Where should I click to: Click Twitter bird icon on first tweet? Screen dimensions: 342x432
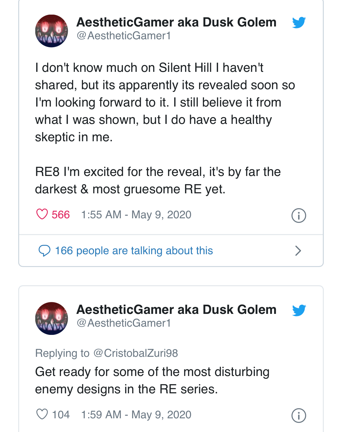299,23
